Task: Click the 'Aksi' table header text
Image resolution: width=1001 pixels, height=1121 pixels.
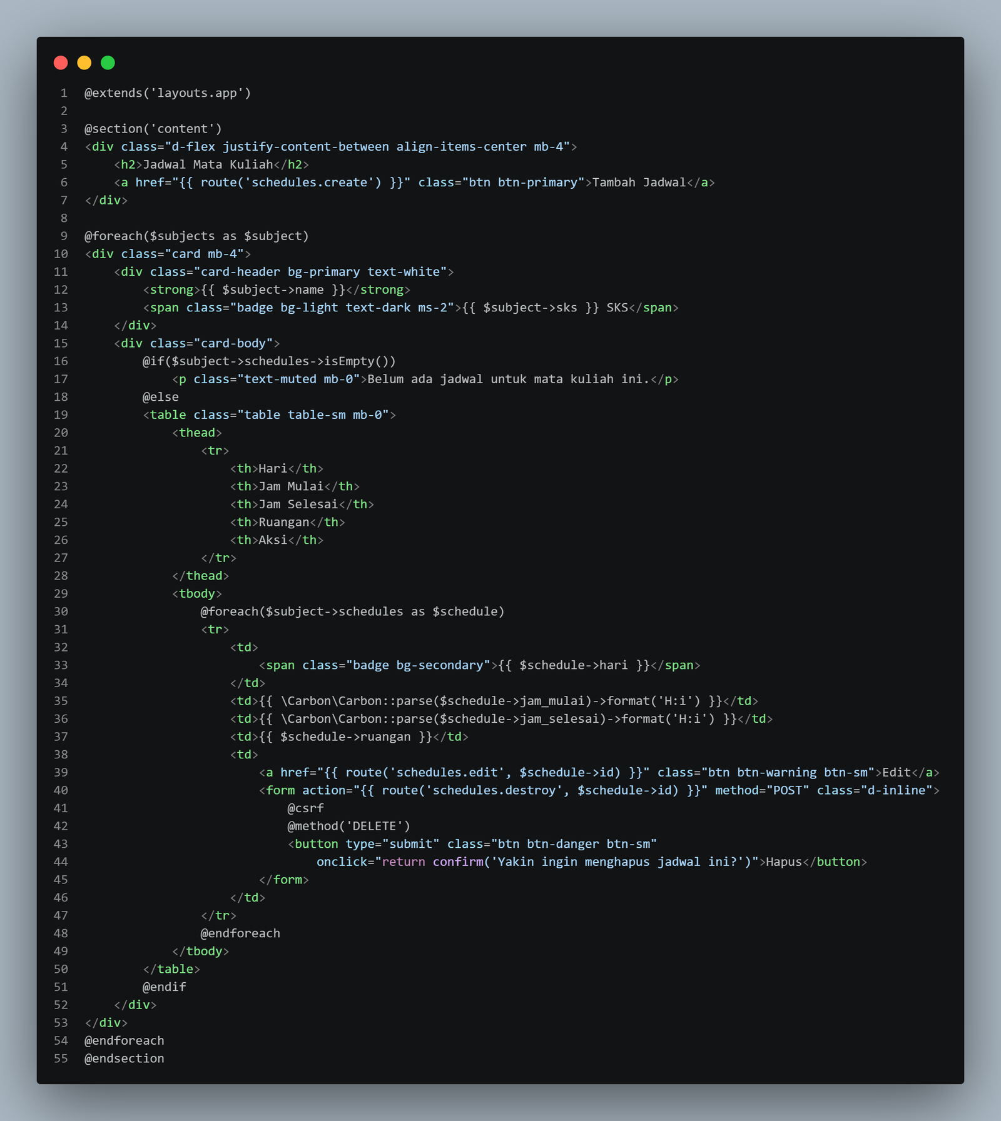Action: coord(273,540)
